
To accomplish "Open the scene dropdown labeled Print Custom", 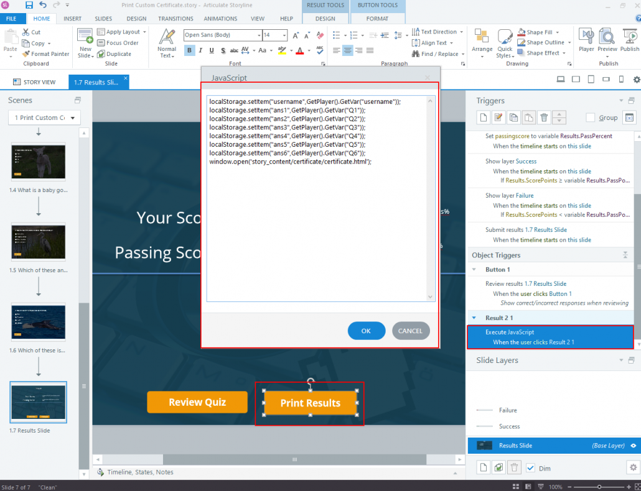I will coord(44,117).
